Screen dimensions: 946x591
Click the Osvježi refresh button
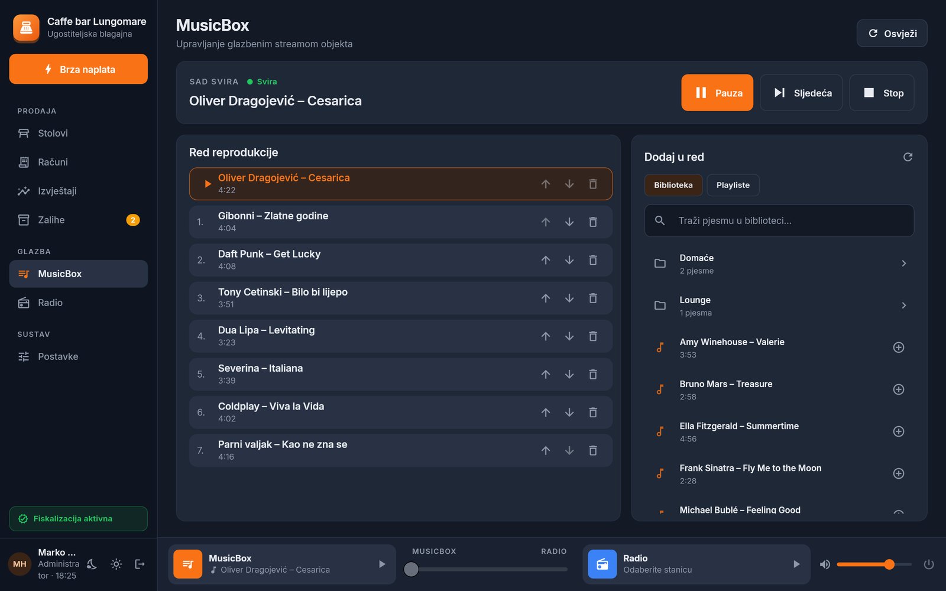click(892, 34)
